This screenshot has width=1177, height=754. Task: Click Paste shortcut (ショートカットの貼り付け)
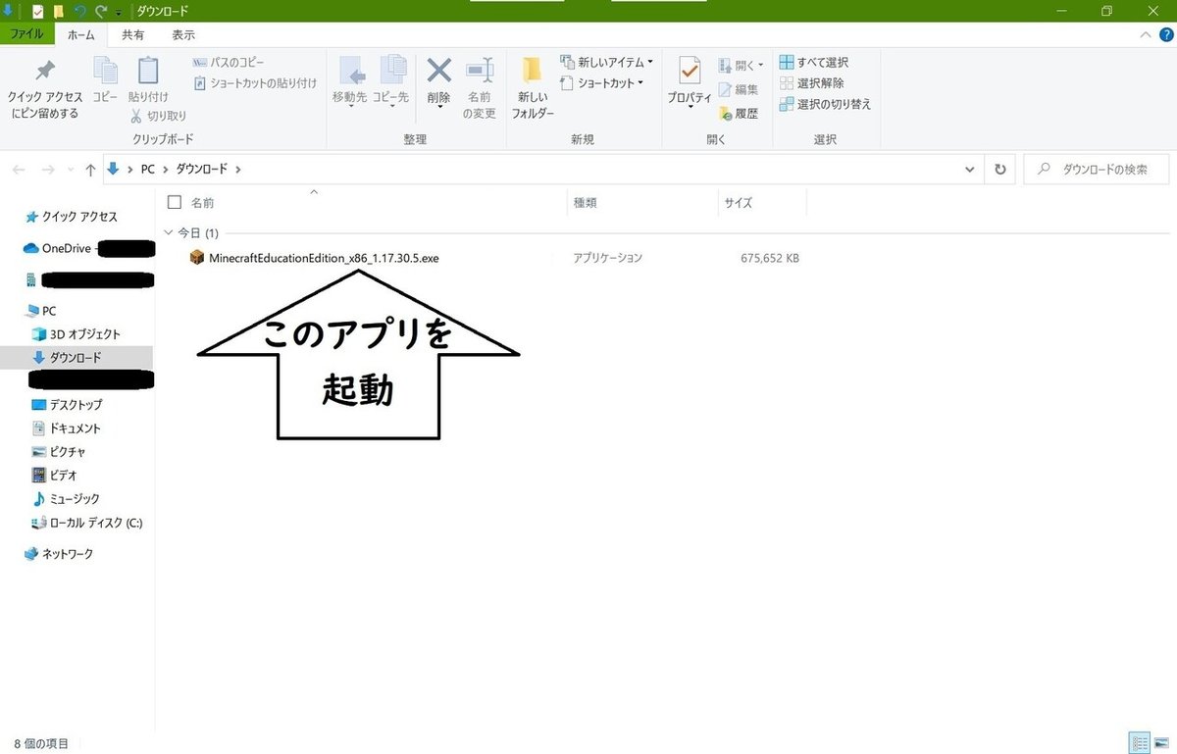pos(255,83)
